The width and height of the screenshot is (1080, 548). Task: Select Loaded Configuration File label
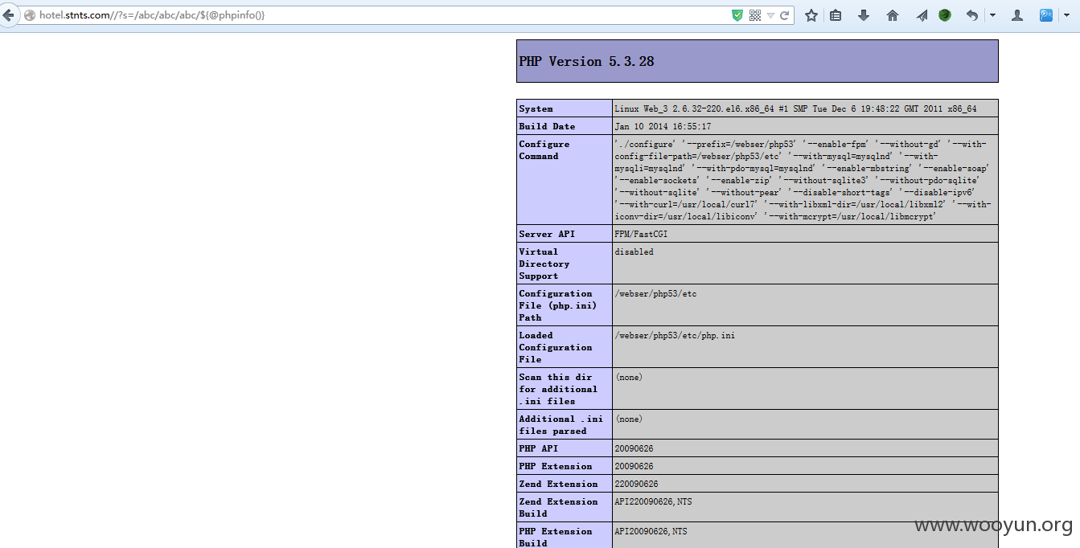565,347
